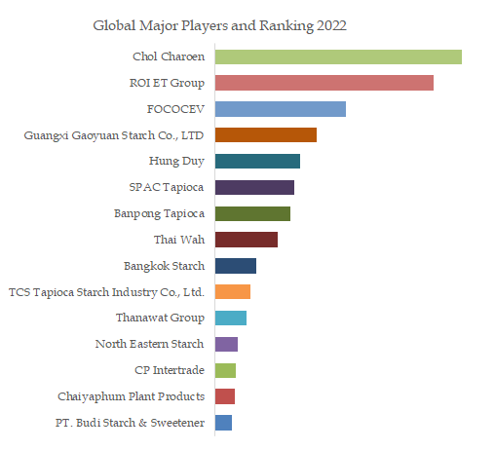Select the 'ROI ET Group' label
This screenshot has height=450, width=495.
pos(167,83)
